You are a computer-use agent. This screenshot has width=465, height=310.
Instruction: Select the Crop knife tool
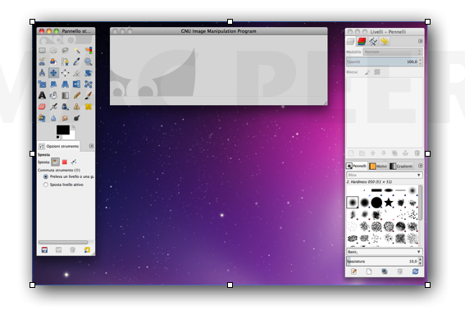[x=77, y=73]
